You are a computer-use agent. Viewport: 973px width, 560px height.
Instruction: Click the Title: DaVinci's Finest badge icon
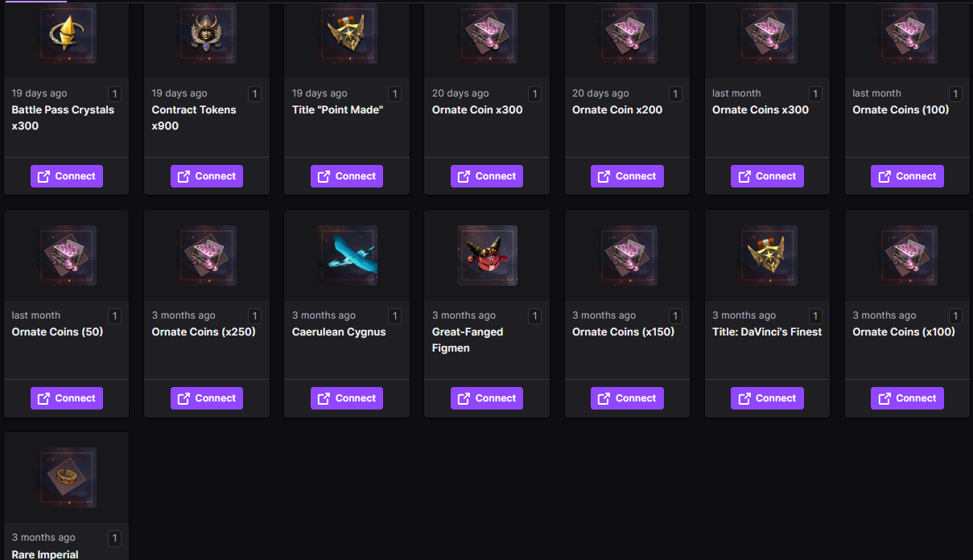pos(767,255)
